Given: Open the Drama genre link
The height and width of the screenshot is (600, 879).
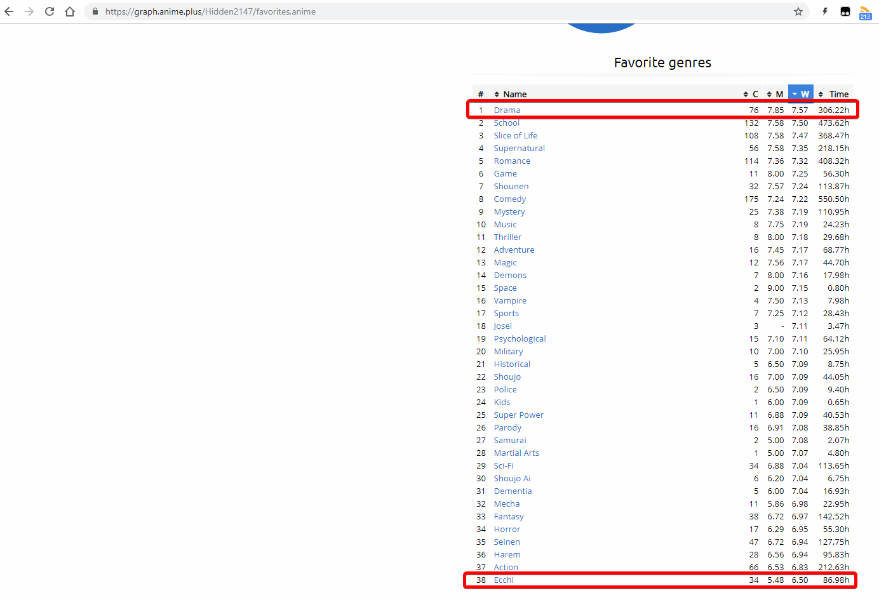Looking at the screenshot, I should click(x=507, y=110).
